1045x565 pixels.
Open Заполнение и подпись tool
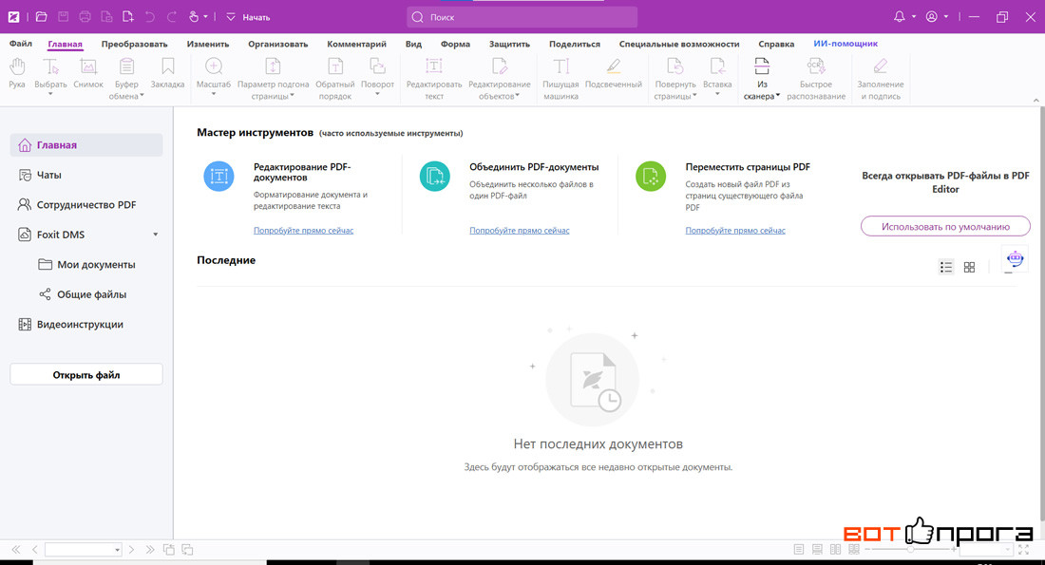click(881, 79)
